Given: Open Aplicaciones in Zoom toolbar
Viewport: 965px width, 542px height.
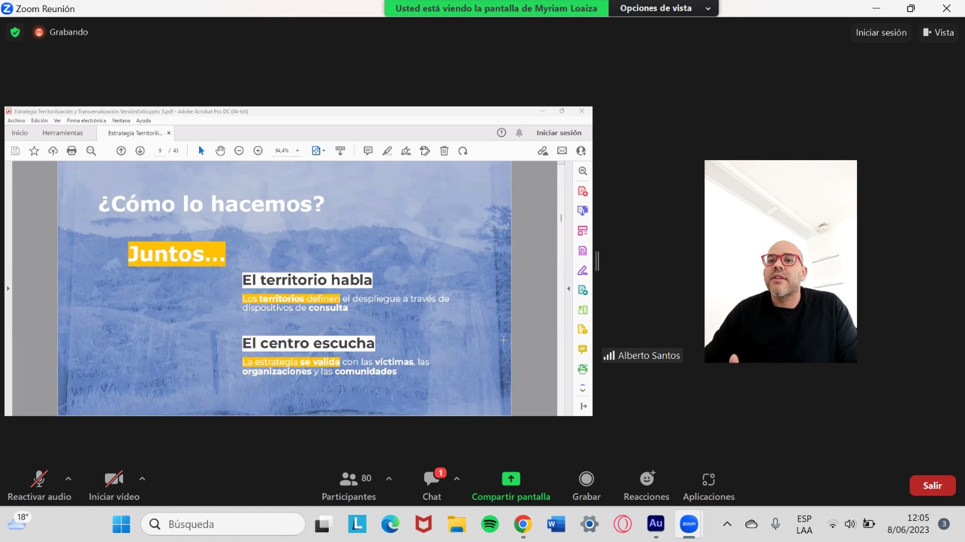Looking at the screenshot, I should 709,485.
